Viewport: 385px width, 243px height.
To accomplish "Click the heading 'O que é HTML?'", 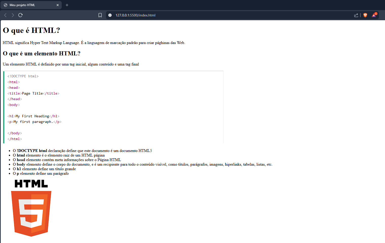I will [31, 30].
